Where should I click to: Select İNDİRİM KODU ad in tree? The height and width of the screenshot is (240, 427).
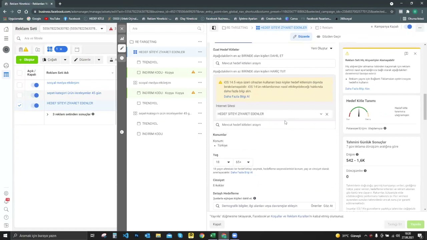(152, 134)
